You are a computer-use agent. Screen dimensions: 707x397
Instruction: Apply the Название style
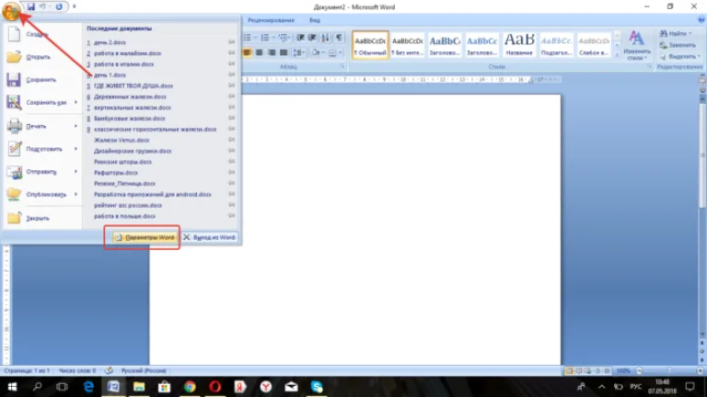519,44
